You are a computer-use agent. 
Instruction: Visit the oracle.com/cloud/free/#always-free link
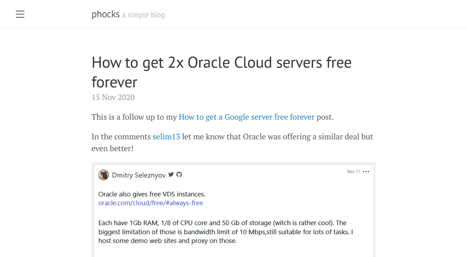(151, 203)
